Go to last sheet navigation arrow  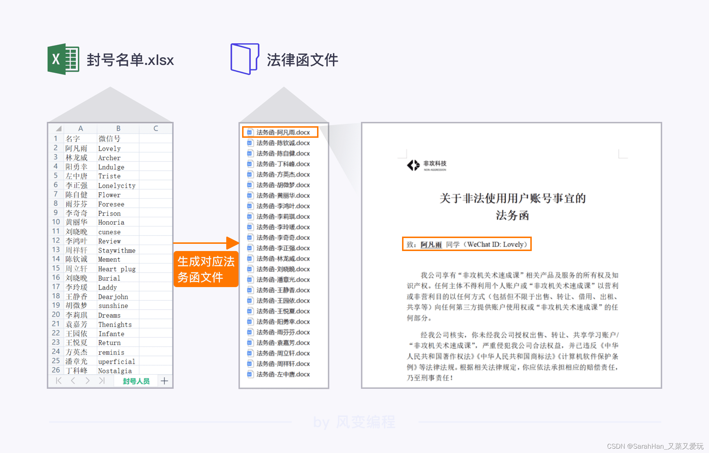click(102, 381)
